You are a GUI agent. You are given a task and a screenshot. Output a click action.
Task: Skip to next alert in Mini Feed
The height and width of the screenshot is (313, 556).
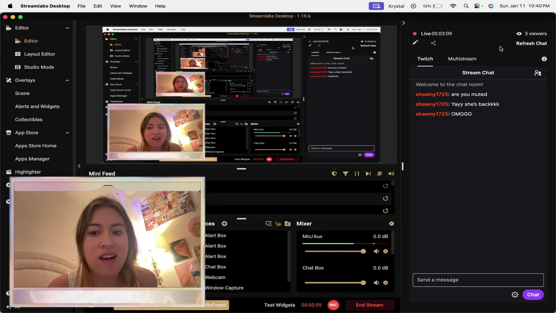[x=368, y=173]
